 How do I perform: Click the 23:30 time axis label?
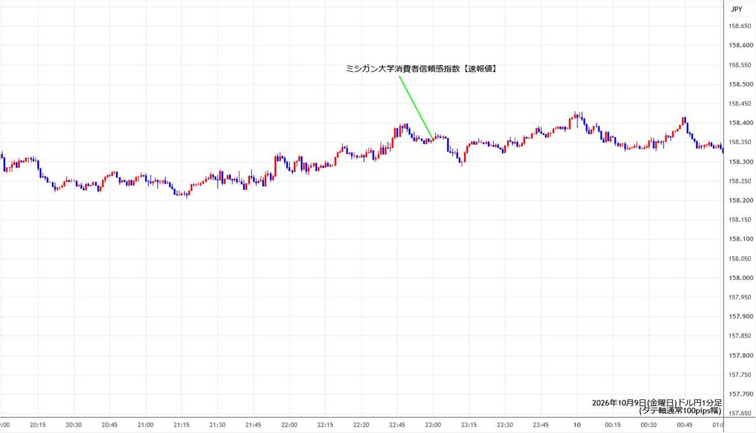505,425
